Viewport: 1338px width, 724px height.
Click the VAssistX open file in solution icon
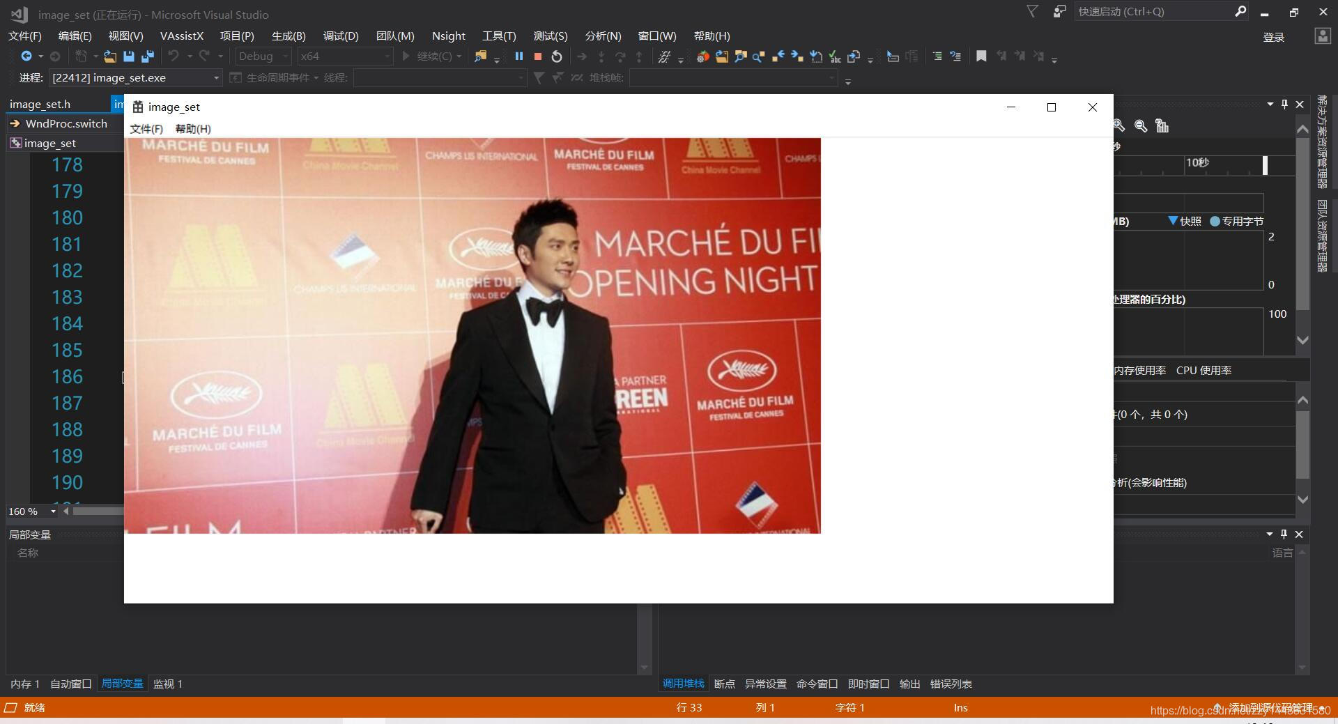tap(721, 56)
